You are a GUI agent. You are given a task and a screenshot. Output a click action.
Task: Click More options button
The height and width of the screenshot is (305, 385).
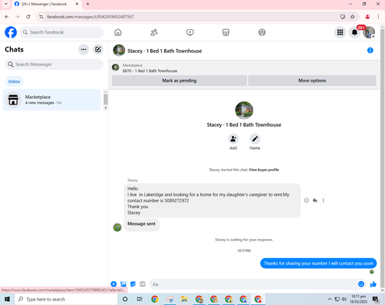coord(312,81)
